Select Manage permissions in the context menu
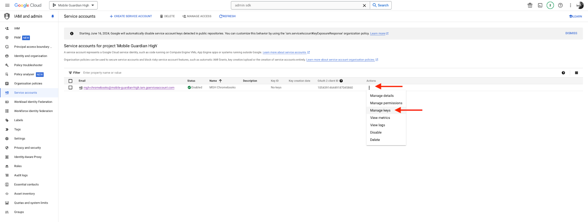 386,103
